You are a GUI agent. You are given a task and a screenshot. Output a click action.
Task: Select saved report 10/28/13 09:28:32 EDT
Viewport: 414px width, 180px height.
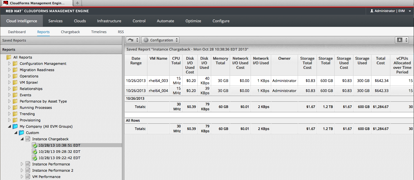point(59,152)
